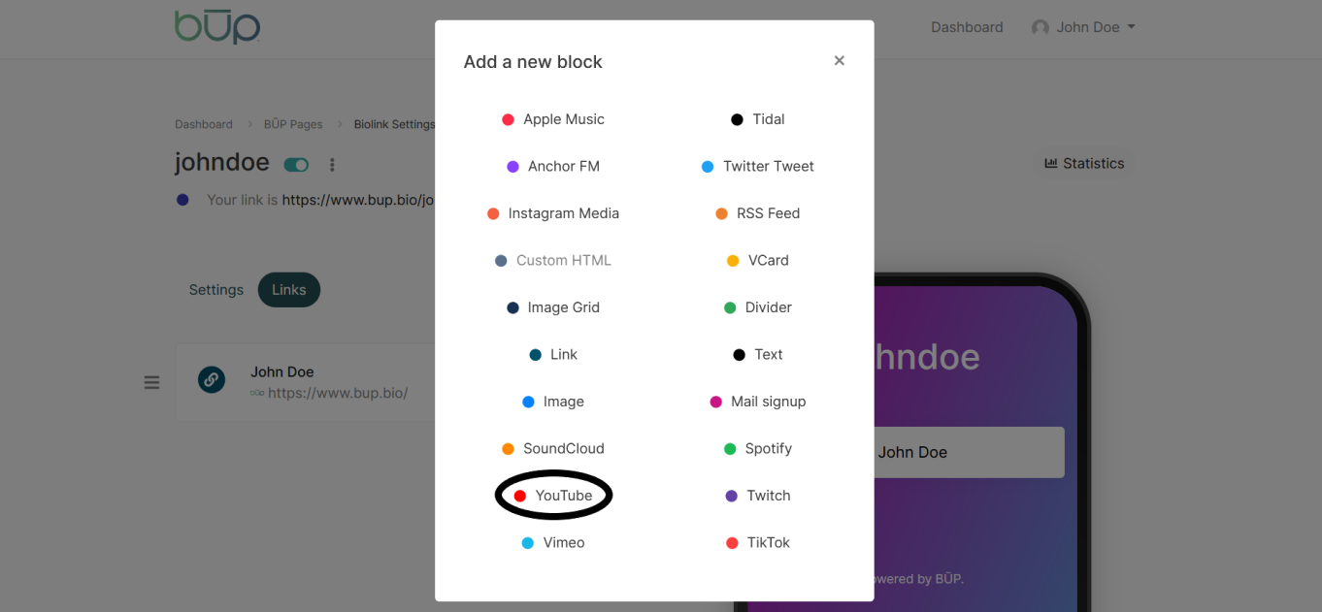The height and width of the screenshot is (612, 1322).
Task: Click the yellow VCard dot icon
Action: 733,261
